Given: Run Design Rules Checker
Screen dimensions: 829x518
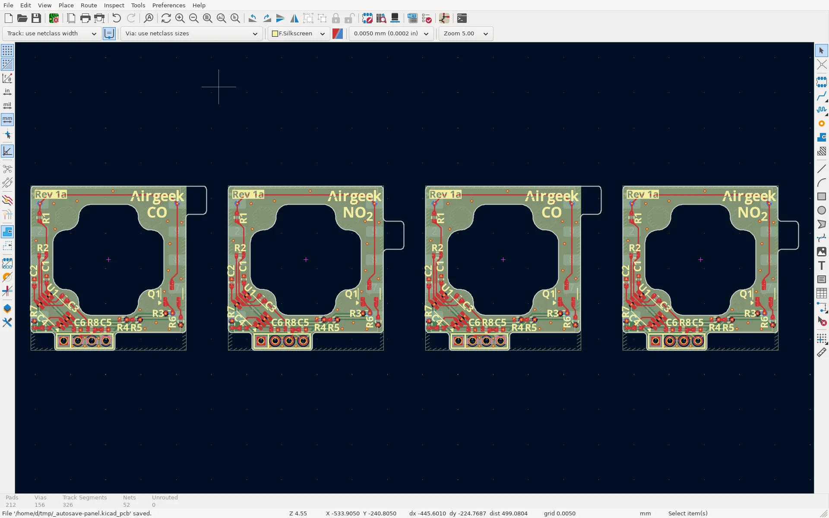Looking at the screenshot, I should point(427,18).
